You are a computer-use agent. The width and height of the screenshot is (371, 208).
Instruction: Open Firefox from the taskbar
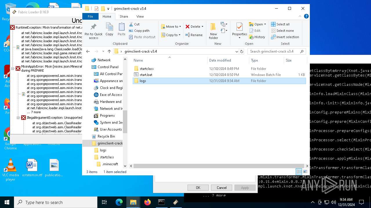point(148,202)
